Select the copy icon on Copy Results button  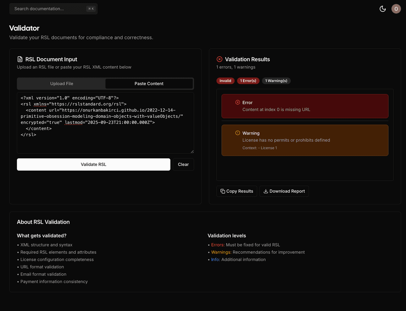[223, 191]
